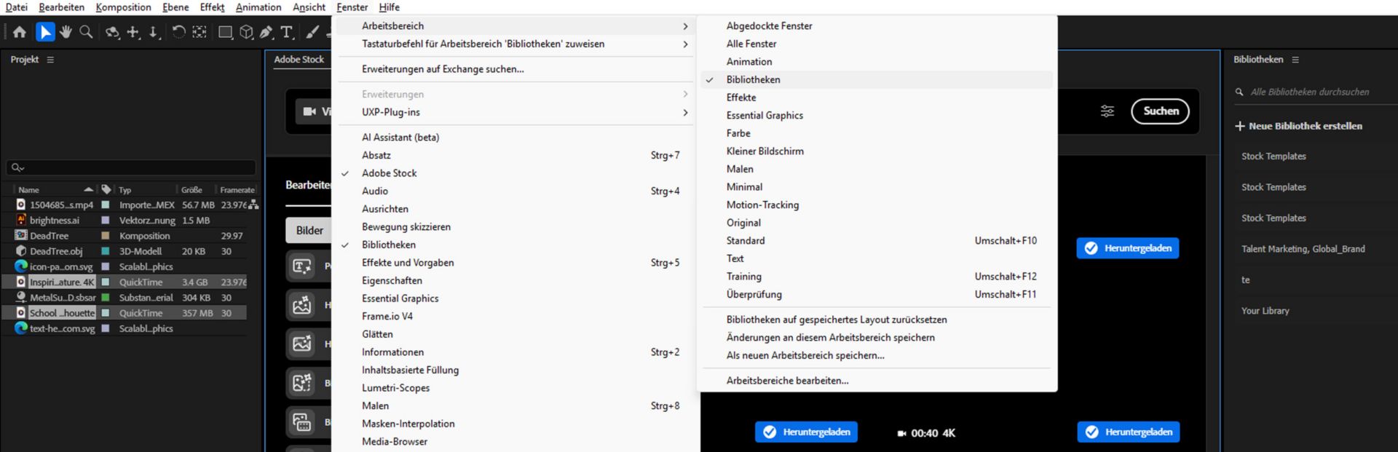Select the Rectangle shape tool
The height and width of the screenshot is (452, 1398).
tap(226, 32)
